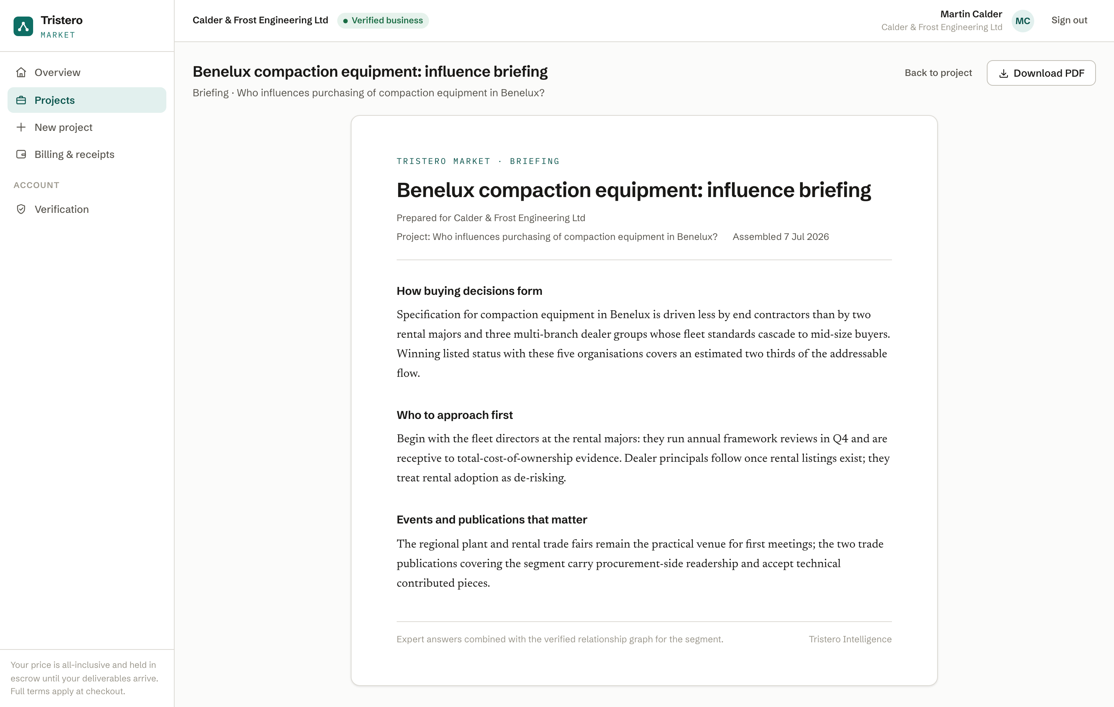Click the escrow pricing note in sidebar

point(85,678)
